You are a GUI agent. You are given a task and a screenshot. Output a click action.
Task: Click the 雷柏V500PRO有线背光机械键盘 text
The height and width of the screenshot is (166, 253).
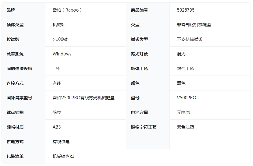[84, 98]
